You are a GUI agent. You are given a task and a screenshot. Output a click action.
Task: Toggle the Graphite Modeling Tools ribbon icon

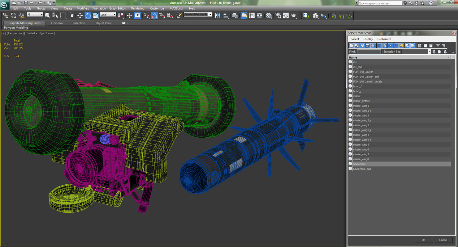tap(244, 15)
